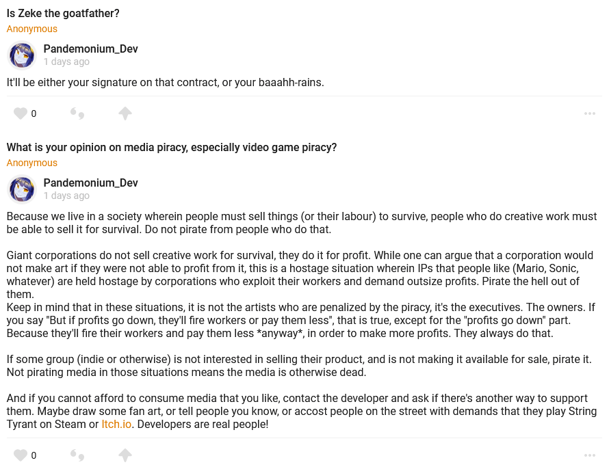Click Anonymous under the piracy question

(32, 163)
